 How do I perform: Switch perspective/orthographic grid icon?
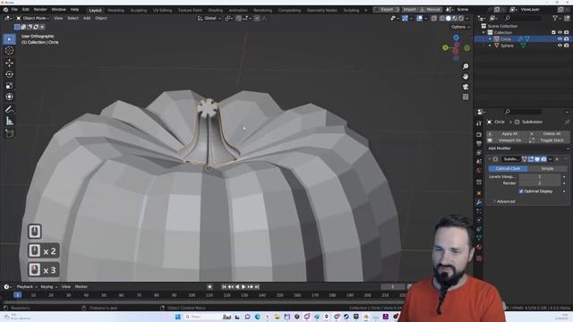pyautogui.click(x=466, y=97)
